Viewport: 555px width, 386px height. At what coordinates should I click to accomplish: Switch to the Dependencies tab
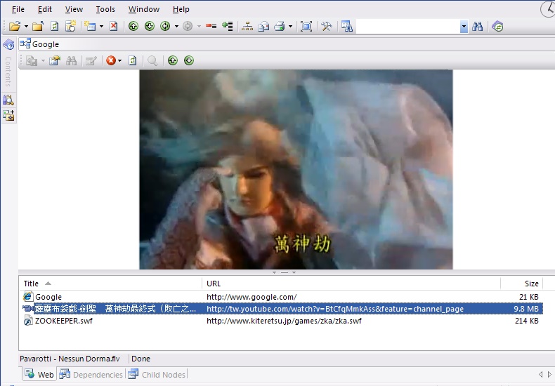91,374
